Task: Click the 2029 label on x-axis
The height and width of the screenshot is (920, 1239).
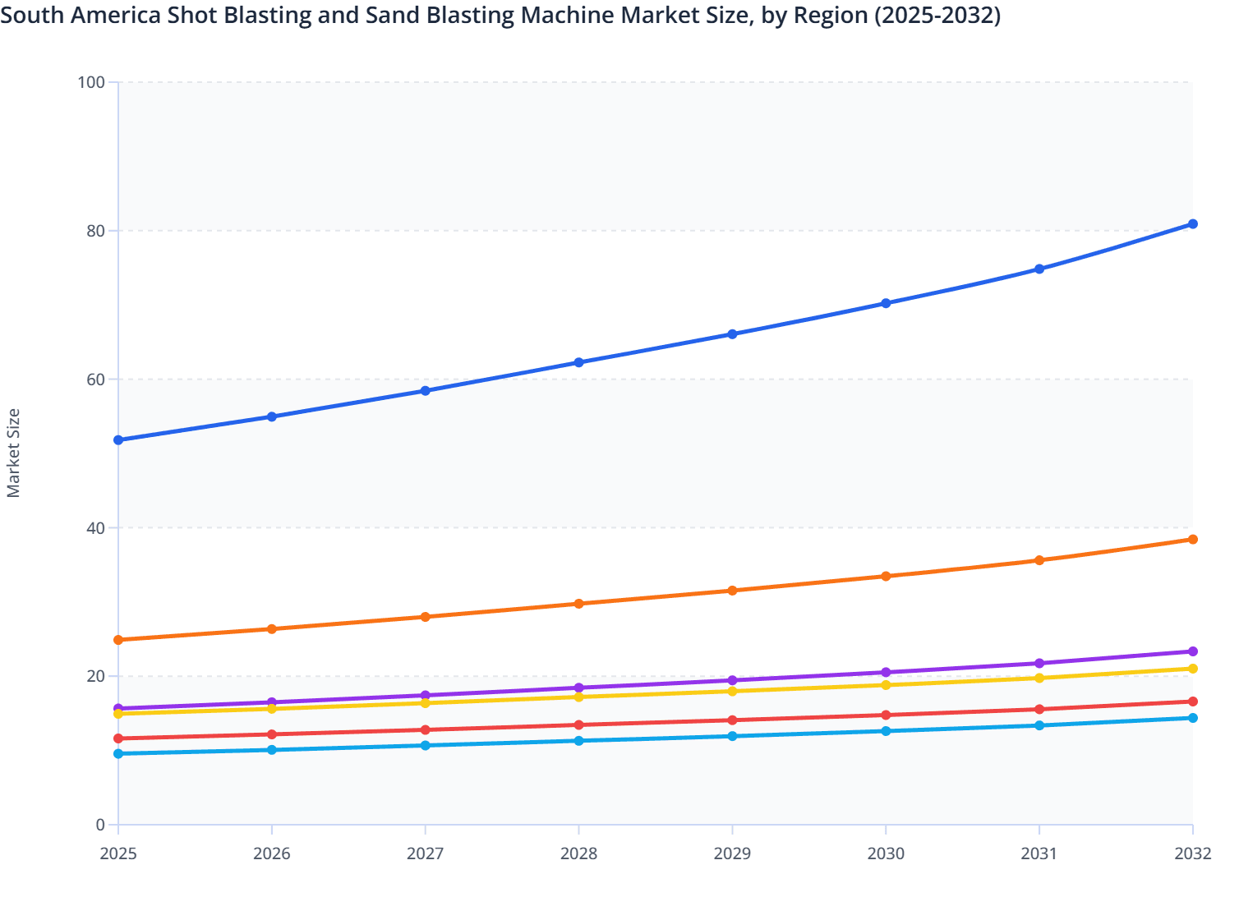Action: click(x=732, y=854)
